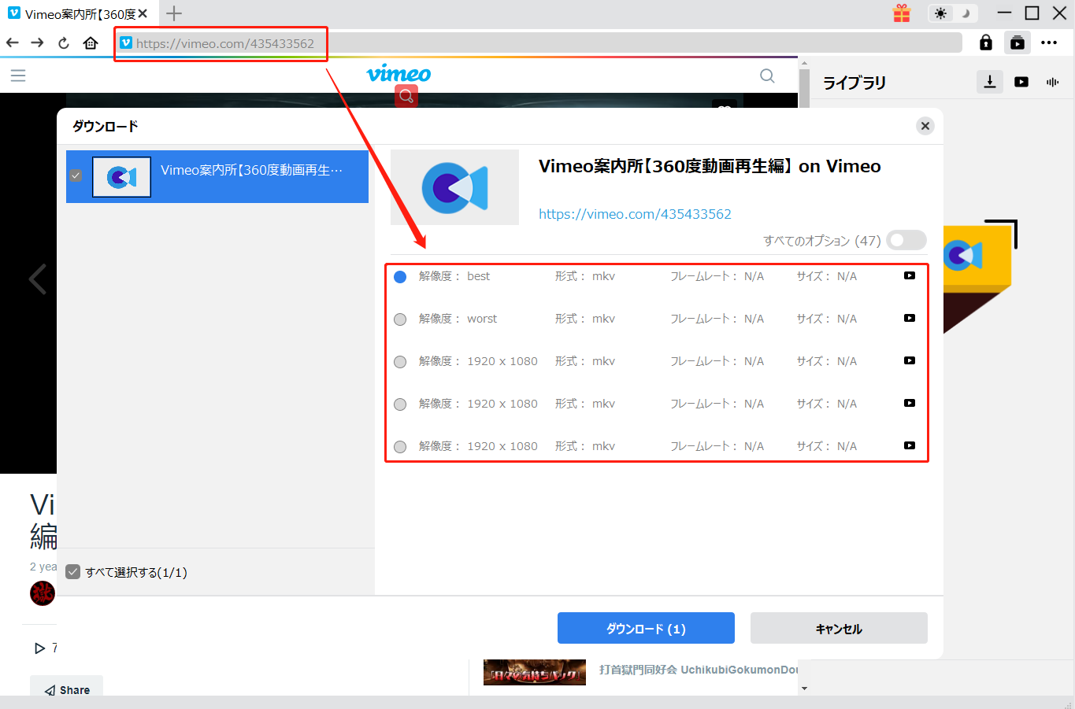This screenshot has width=1075, height=709.
Task: Open the browser home page
Action: click(91, 42)
